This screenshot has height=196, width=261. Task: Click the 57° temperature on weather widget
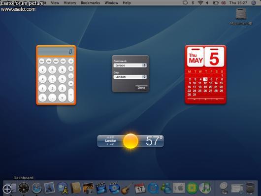coord(154,141)
